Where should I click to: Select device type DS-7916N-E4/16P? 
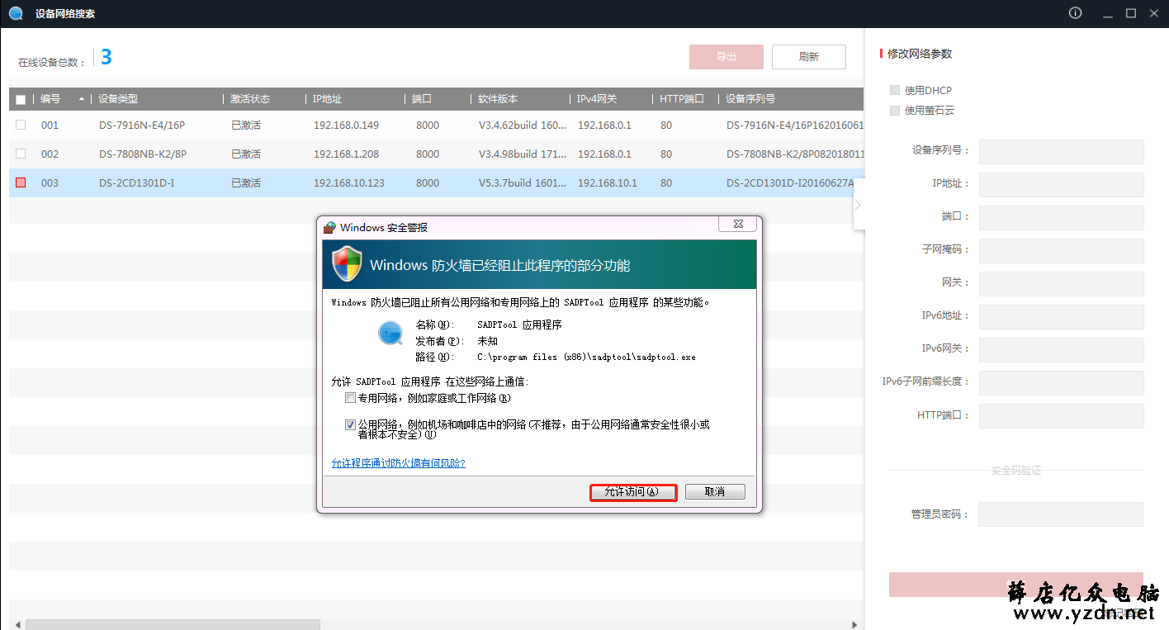pos(142,126)
